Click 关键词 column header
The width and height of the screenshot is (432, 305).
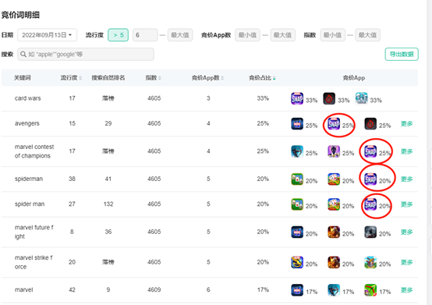tap(23, 78)
